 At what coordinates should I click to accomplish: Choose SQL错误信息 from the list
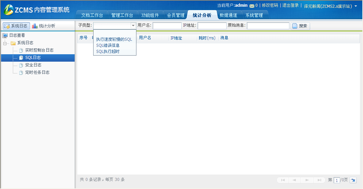click(108, 45)
